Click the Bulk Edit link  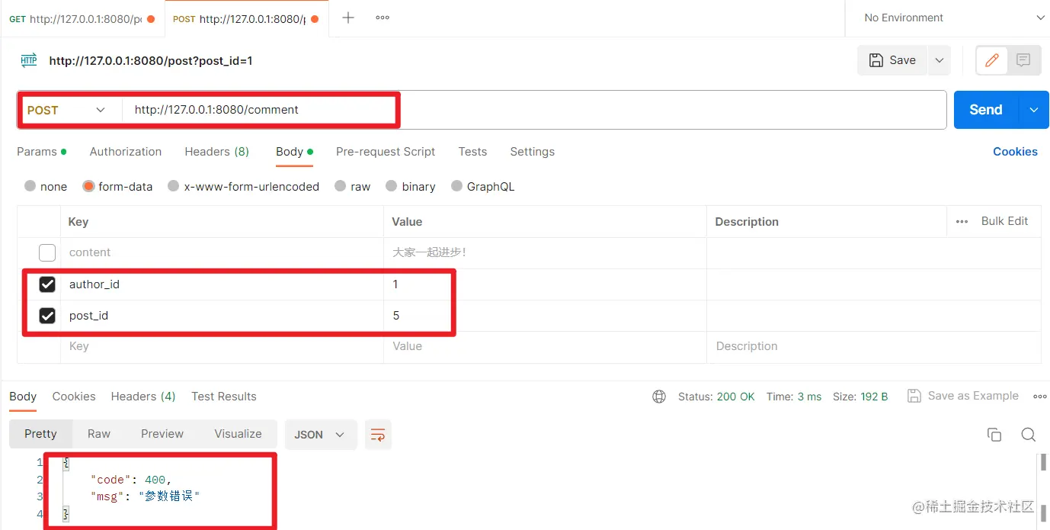1005,221
